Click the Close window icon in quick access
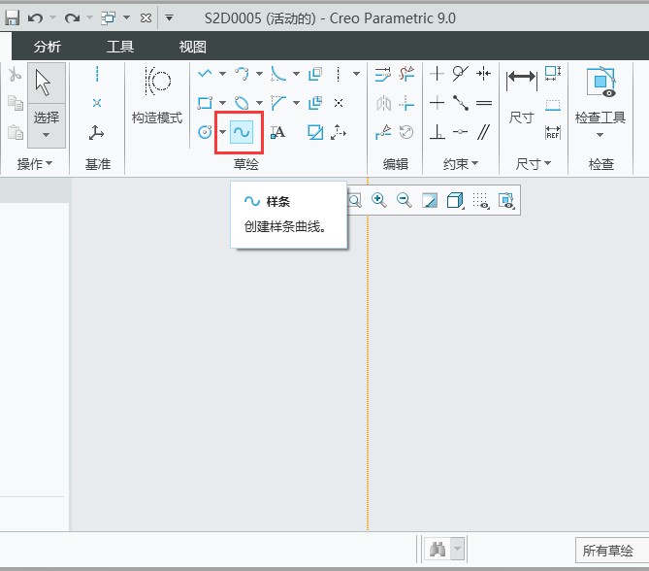 (x=146, y=17)
